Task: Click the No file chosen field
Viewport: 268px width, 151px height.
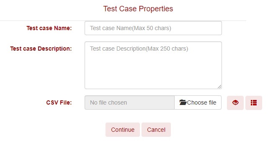Action: (129, 102)
